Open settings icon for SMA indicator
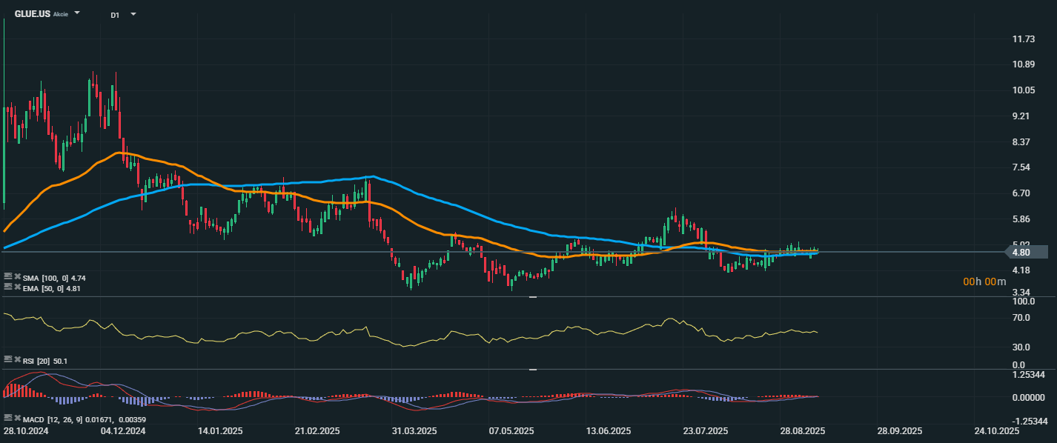1057x443 pixels. coord(8,276)
